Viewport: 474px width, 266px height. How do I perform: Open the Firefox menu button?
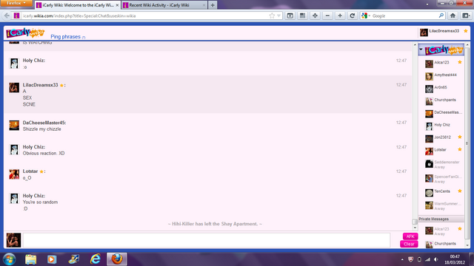click(x=16, y=3)
